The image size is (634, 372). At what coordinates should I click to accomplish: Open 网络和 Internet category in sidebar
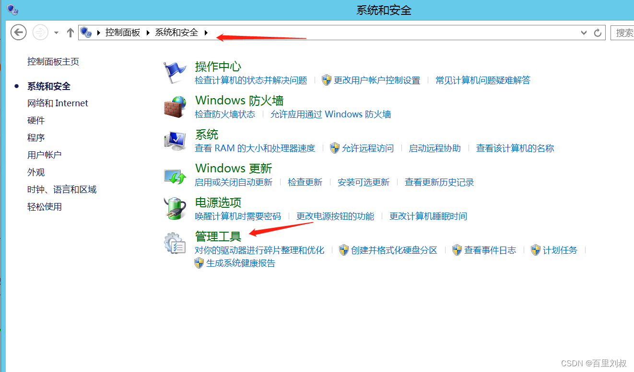(58, 103)
